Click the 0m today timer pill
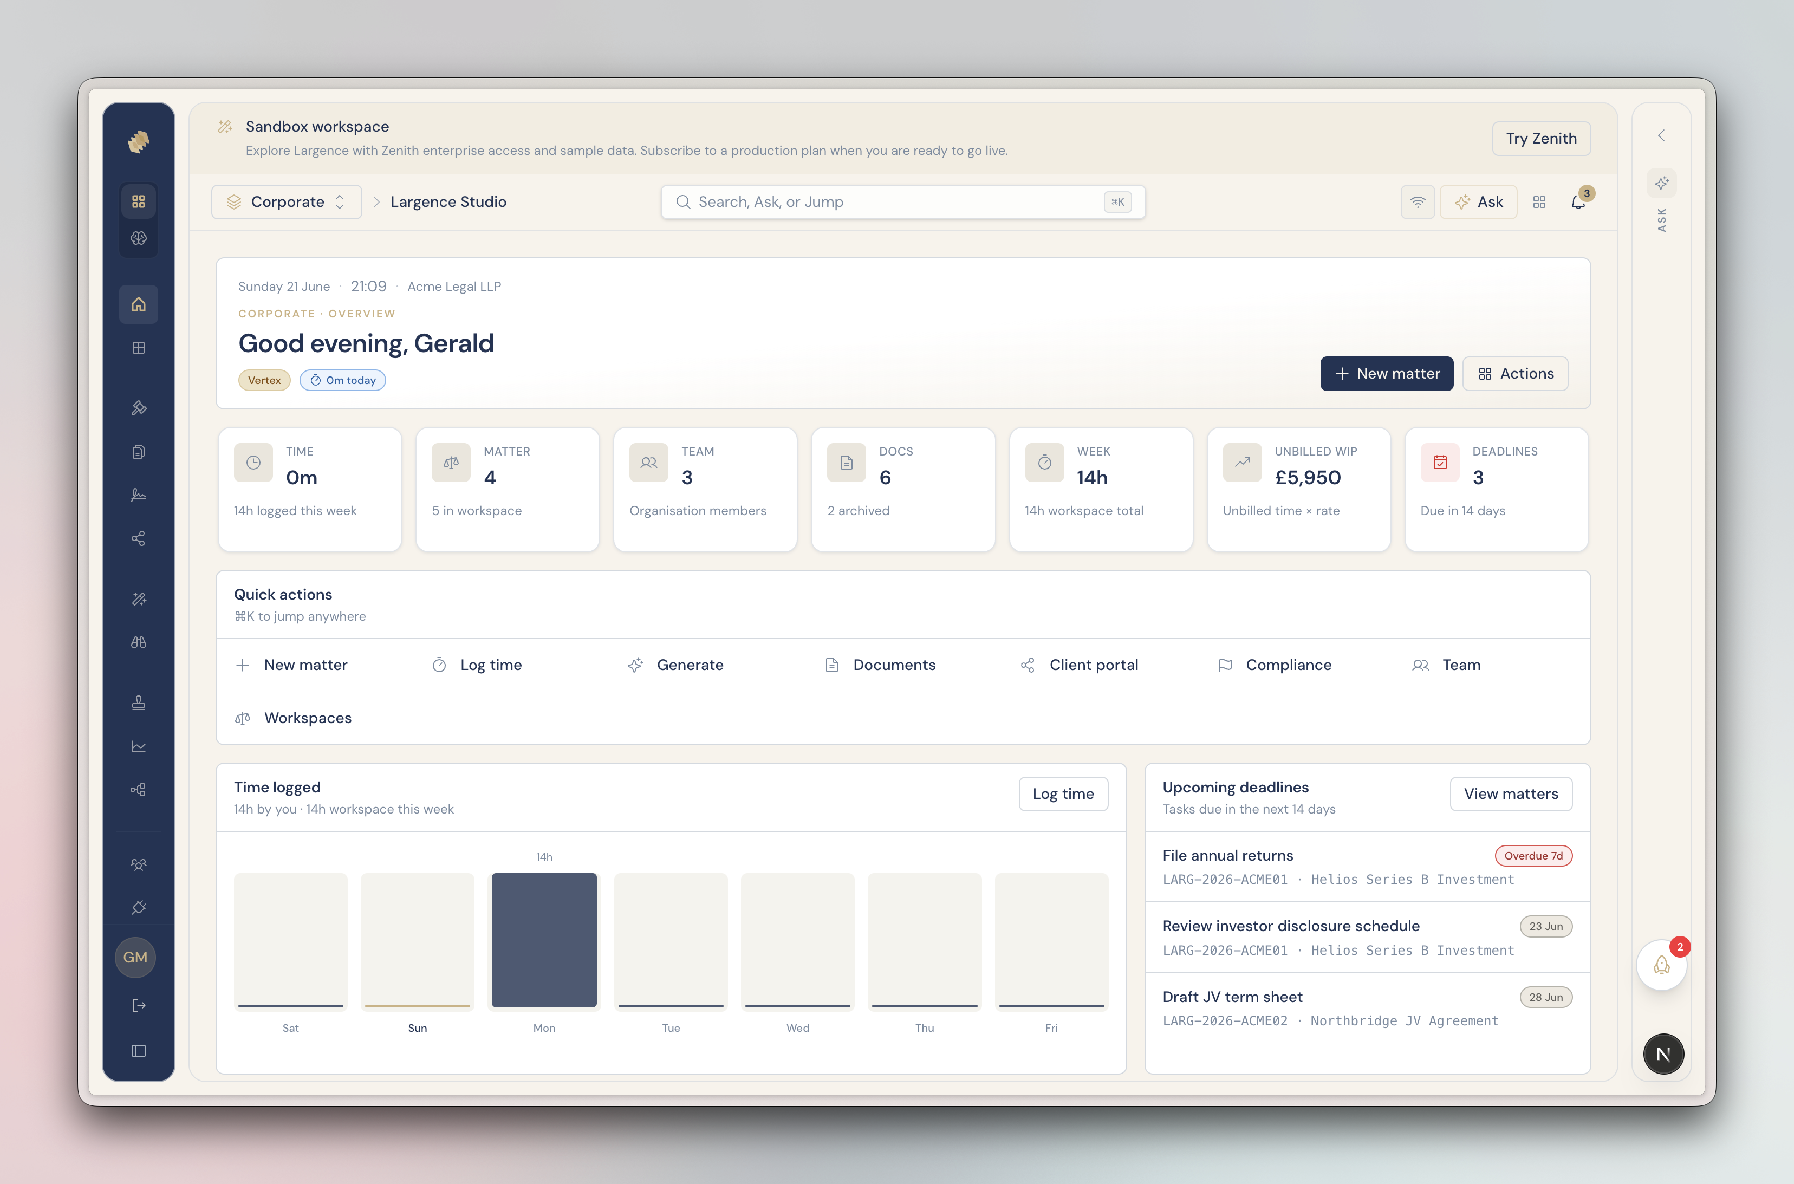This screenshot has width=1794, height=1184. coord(343,381)
